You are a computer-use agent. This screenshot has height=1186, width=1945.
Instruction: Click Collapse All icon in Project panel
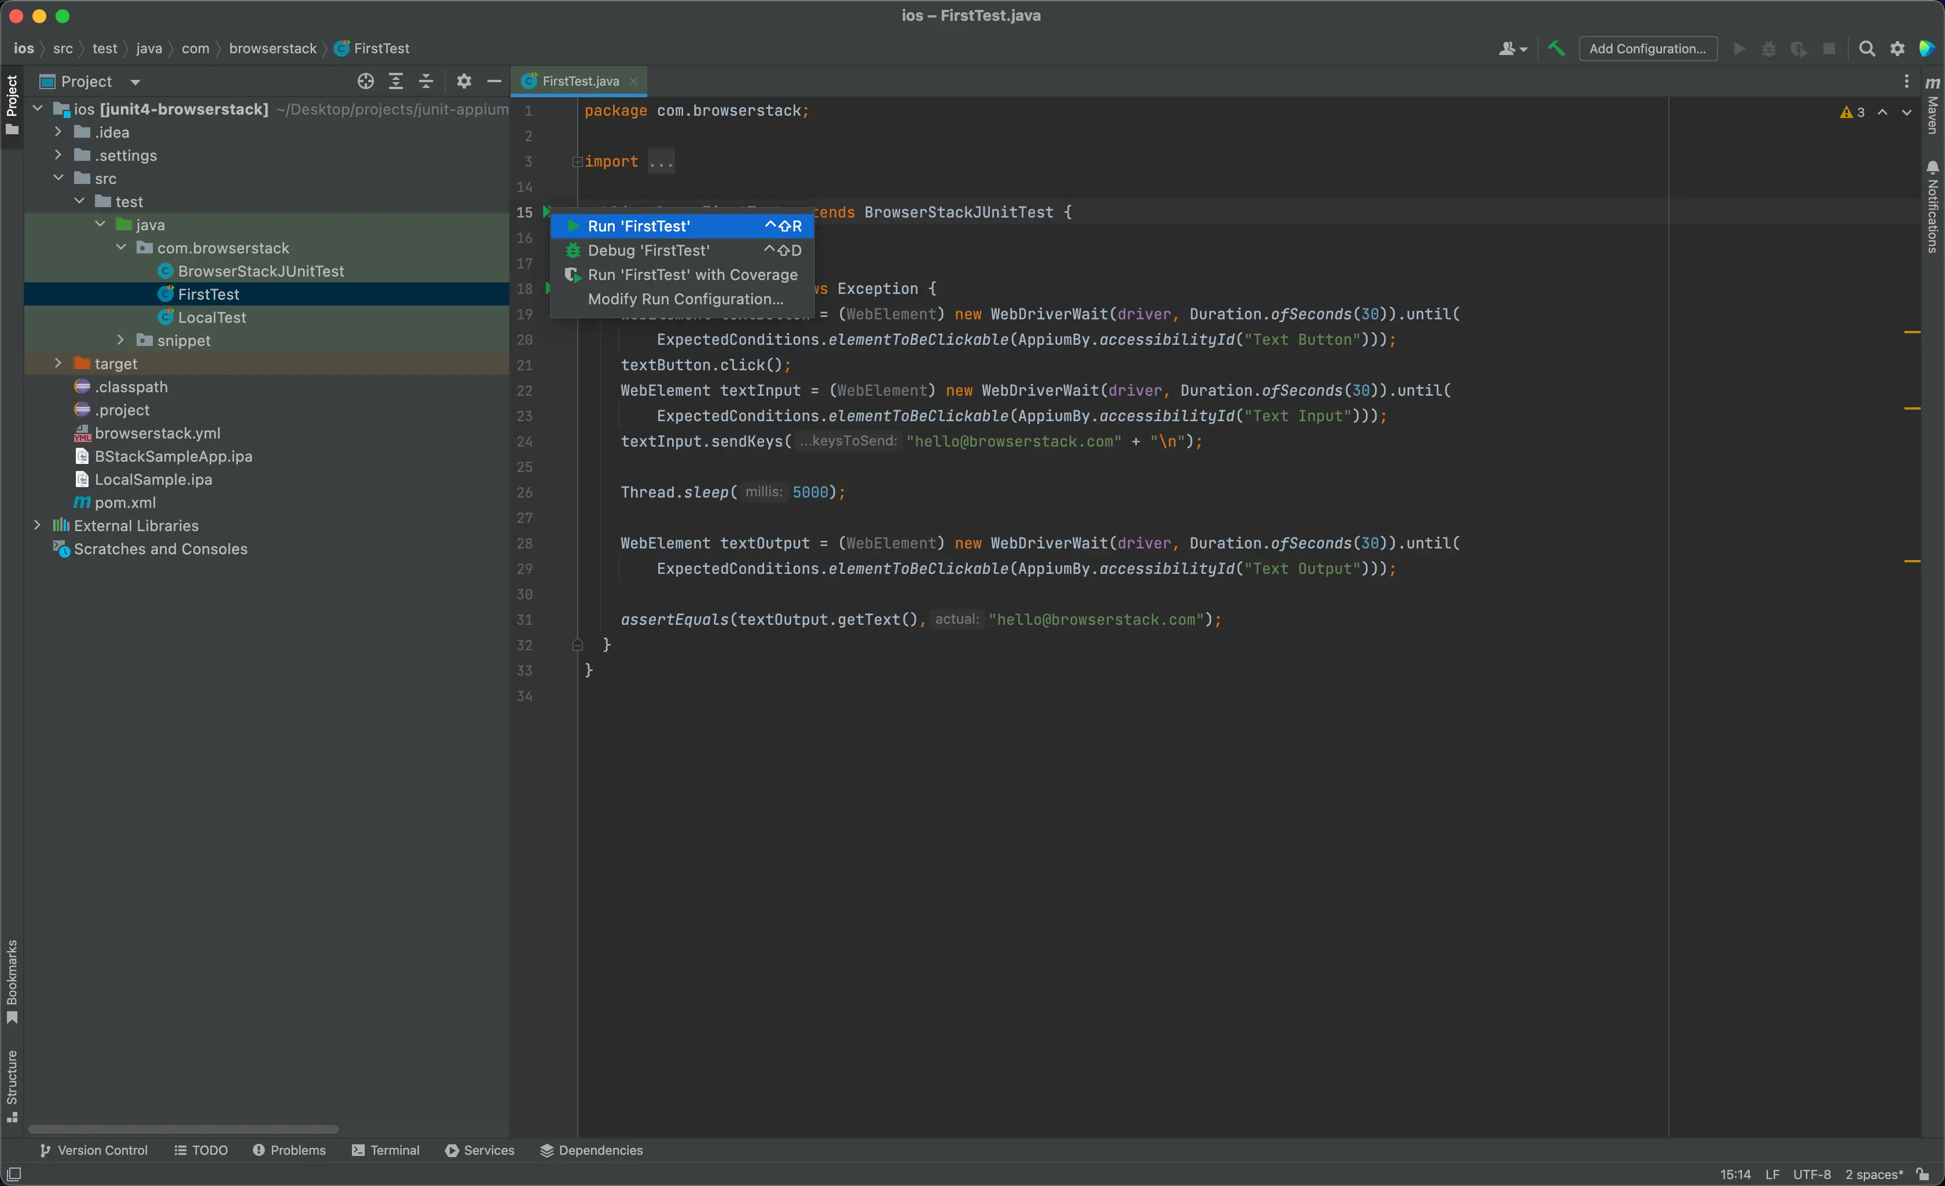pos(425,81)
